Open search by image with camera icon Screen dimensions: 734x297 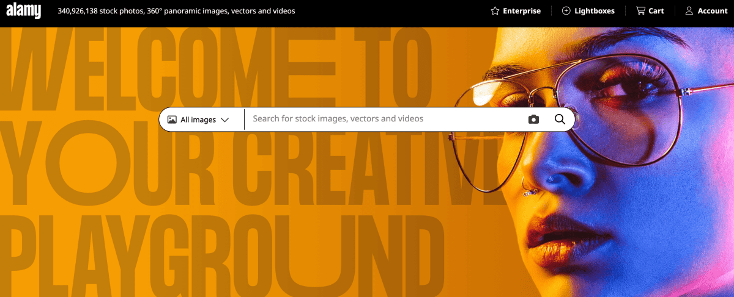(x=533, y=120)
